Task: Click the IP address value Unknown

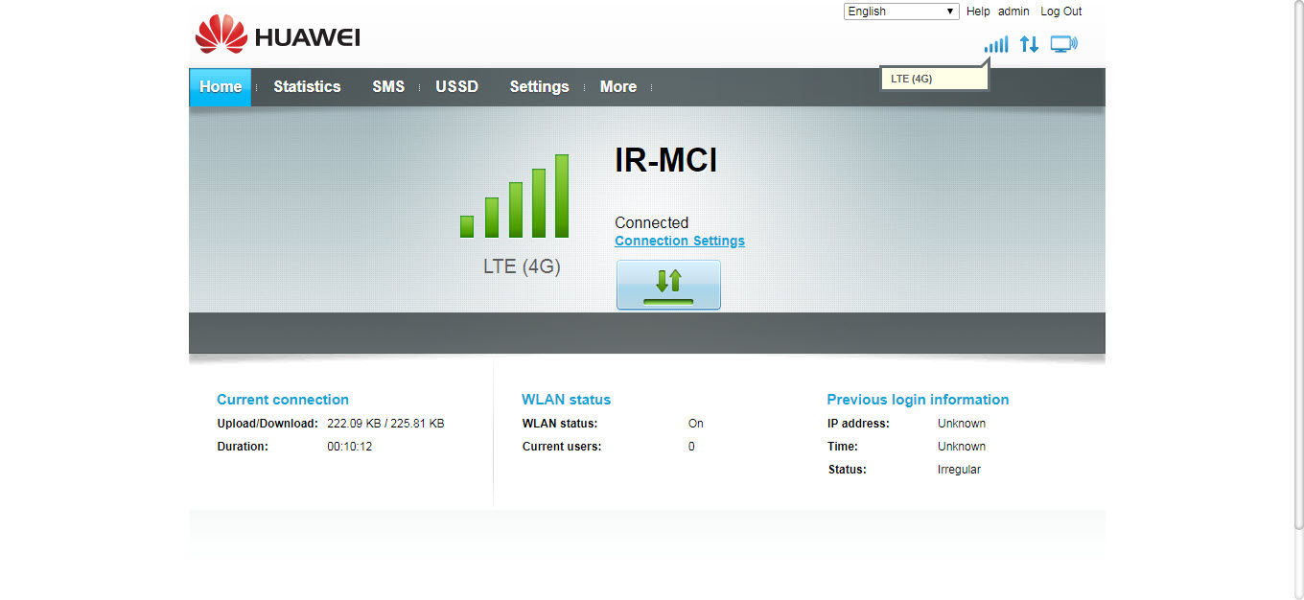Action: (962, 423)
